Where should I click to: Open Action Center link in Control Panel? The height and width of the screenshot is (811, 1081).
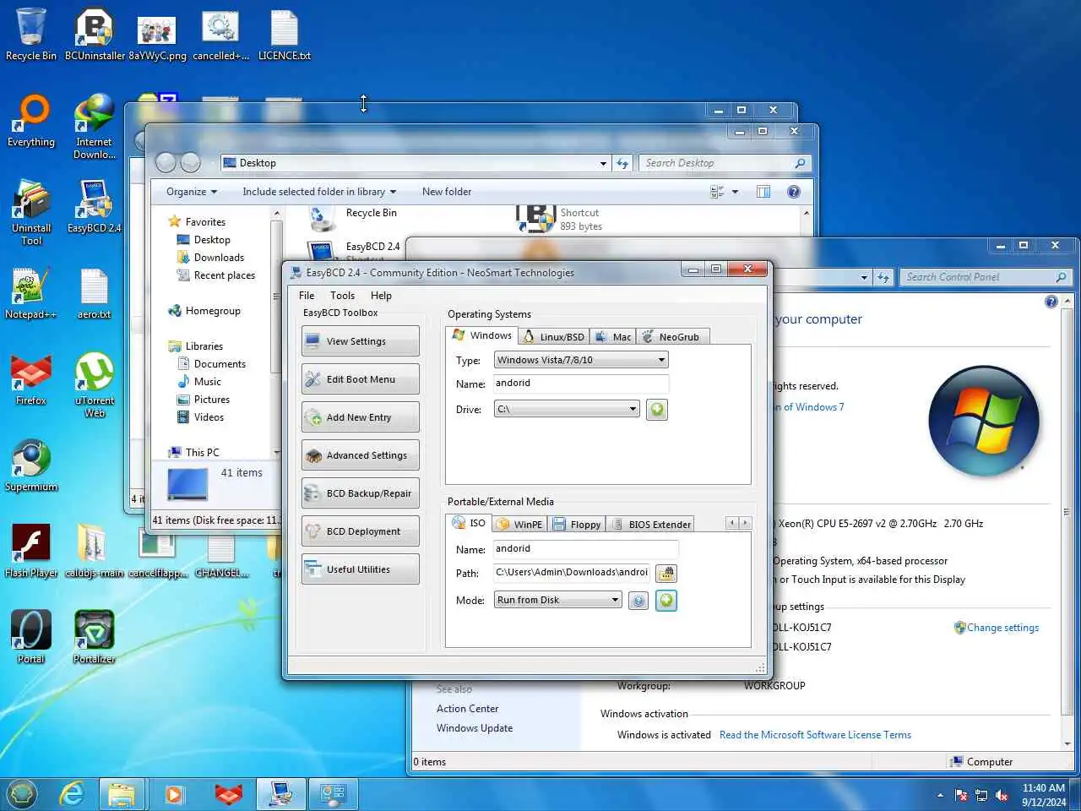coord(467,709)
